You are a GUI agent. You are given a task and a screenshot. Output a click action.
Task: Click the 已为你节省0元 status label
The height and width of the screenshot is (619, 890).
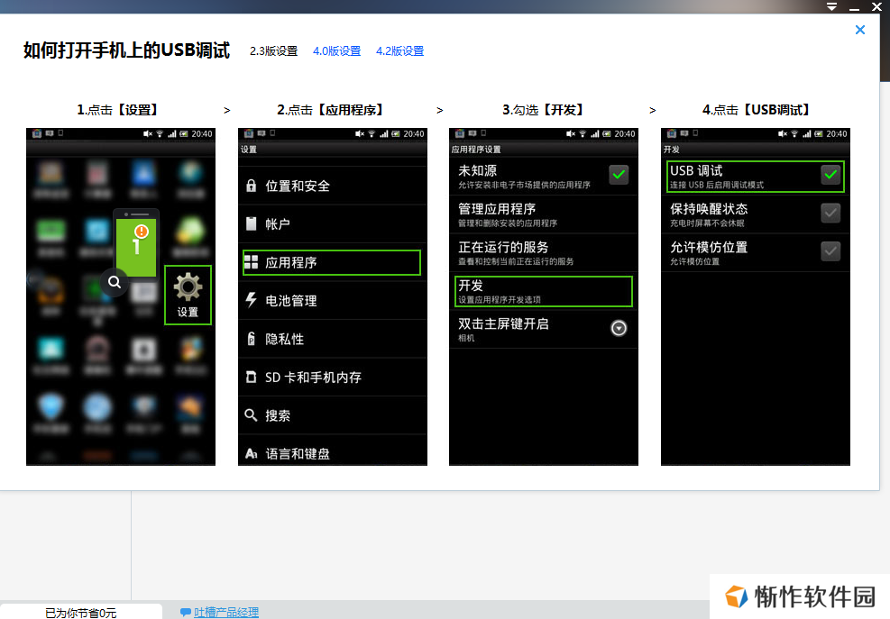point(80,613)
